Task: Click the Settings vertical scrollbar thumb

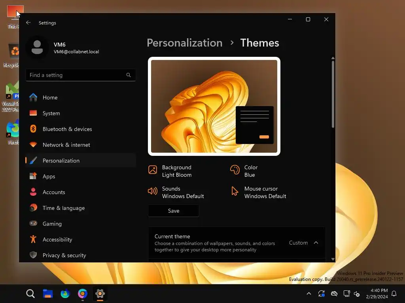Action: click(333, 94)
